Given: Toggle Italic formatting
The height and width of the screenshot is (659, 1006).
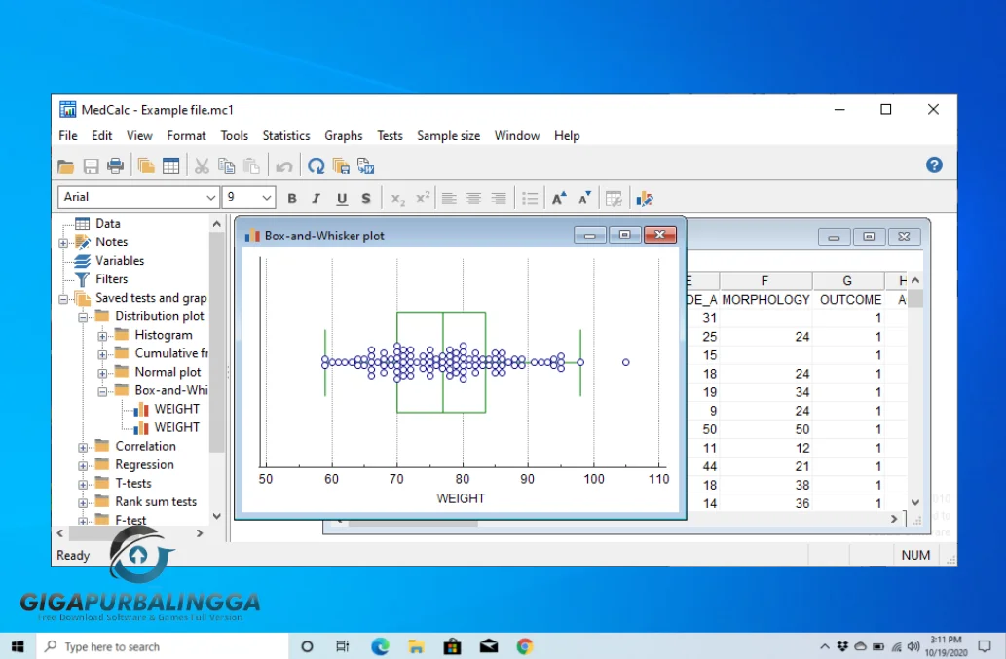Looking at the screenshot, I should (x=316, y=199).
